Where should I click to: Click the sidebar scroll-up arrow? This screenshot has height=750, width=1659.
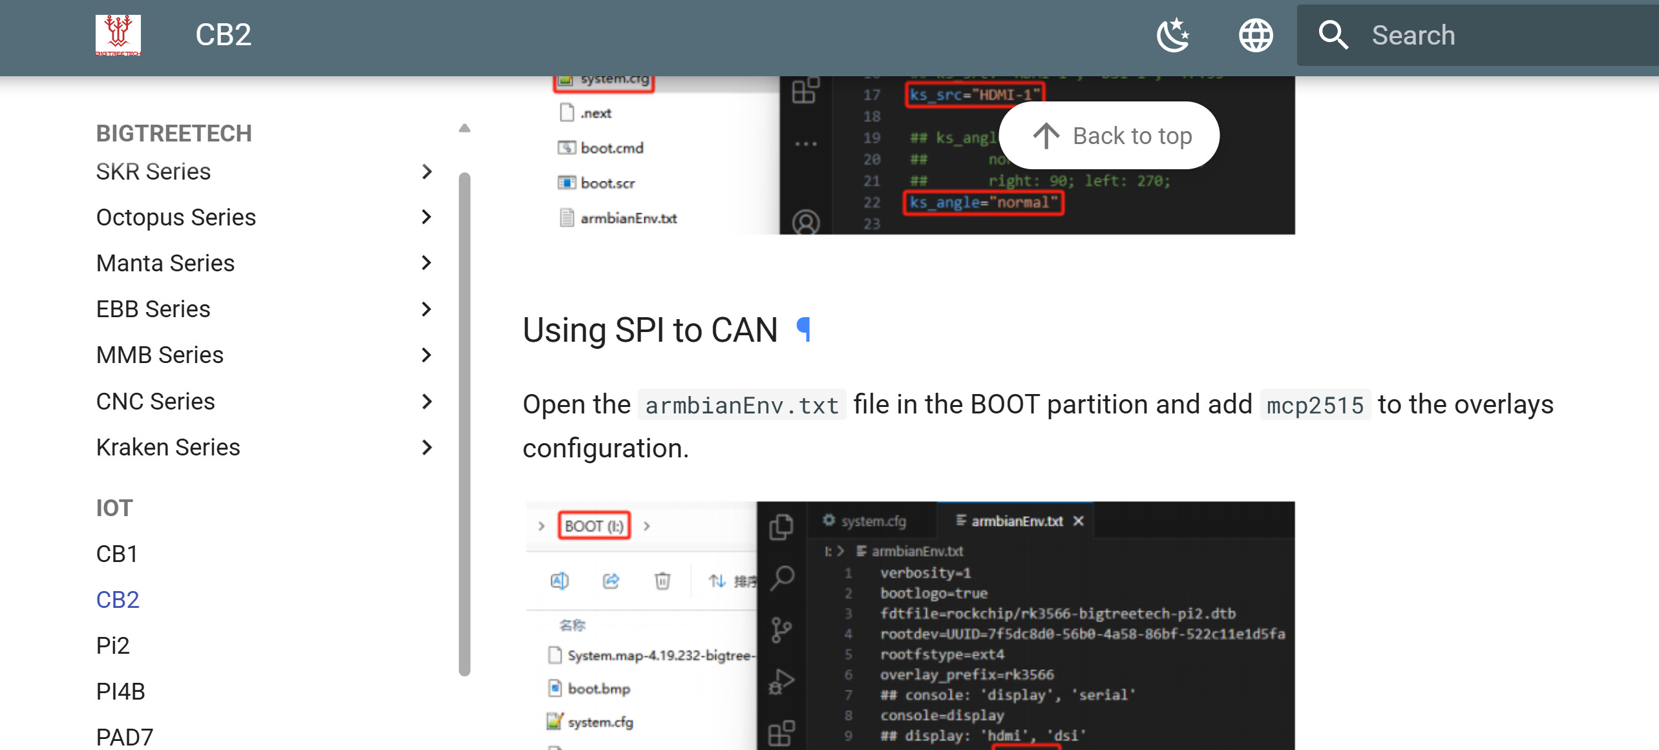(x=465, y=128)
